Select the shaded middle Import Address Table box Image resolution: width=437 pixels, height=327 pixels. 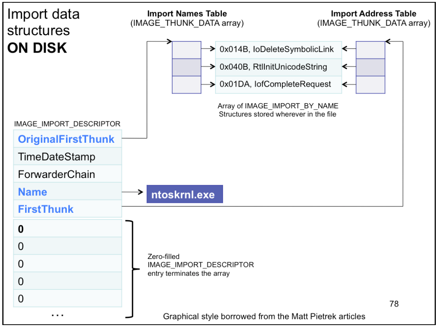[x=370, y=67]
